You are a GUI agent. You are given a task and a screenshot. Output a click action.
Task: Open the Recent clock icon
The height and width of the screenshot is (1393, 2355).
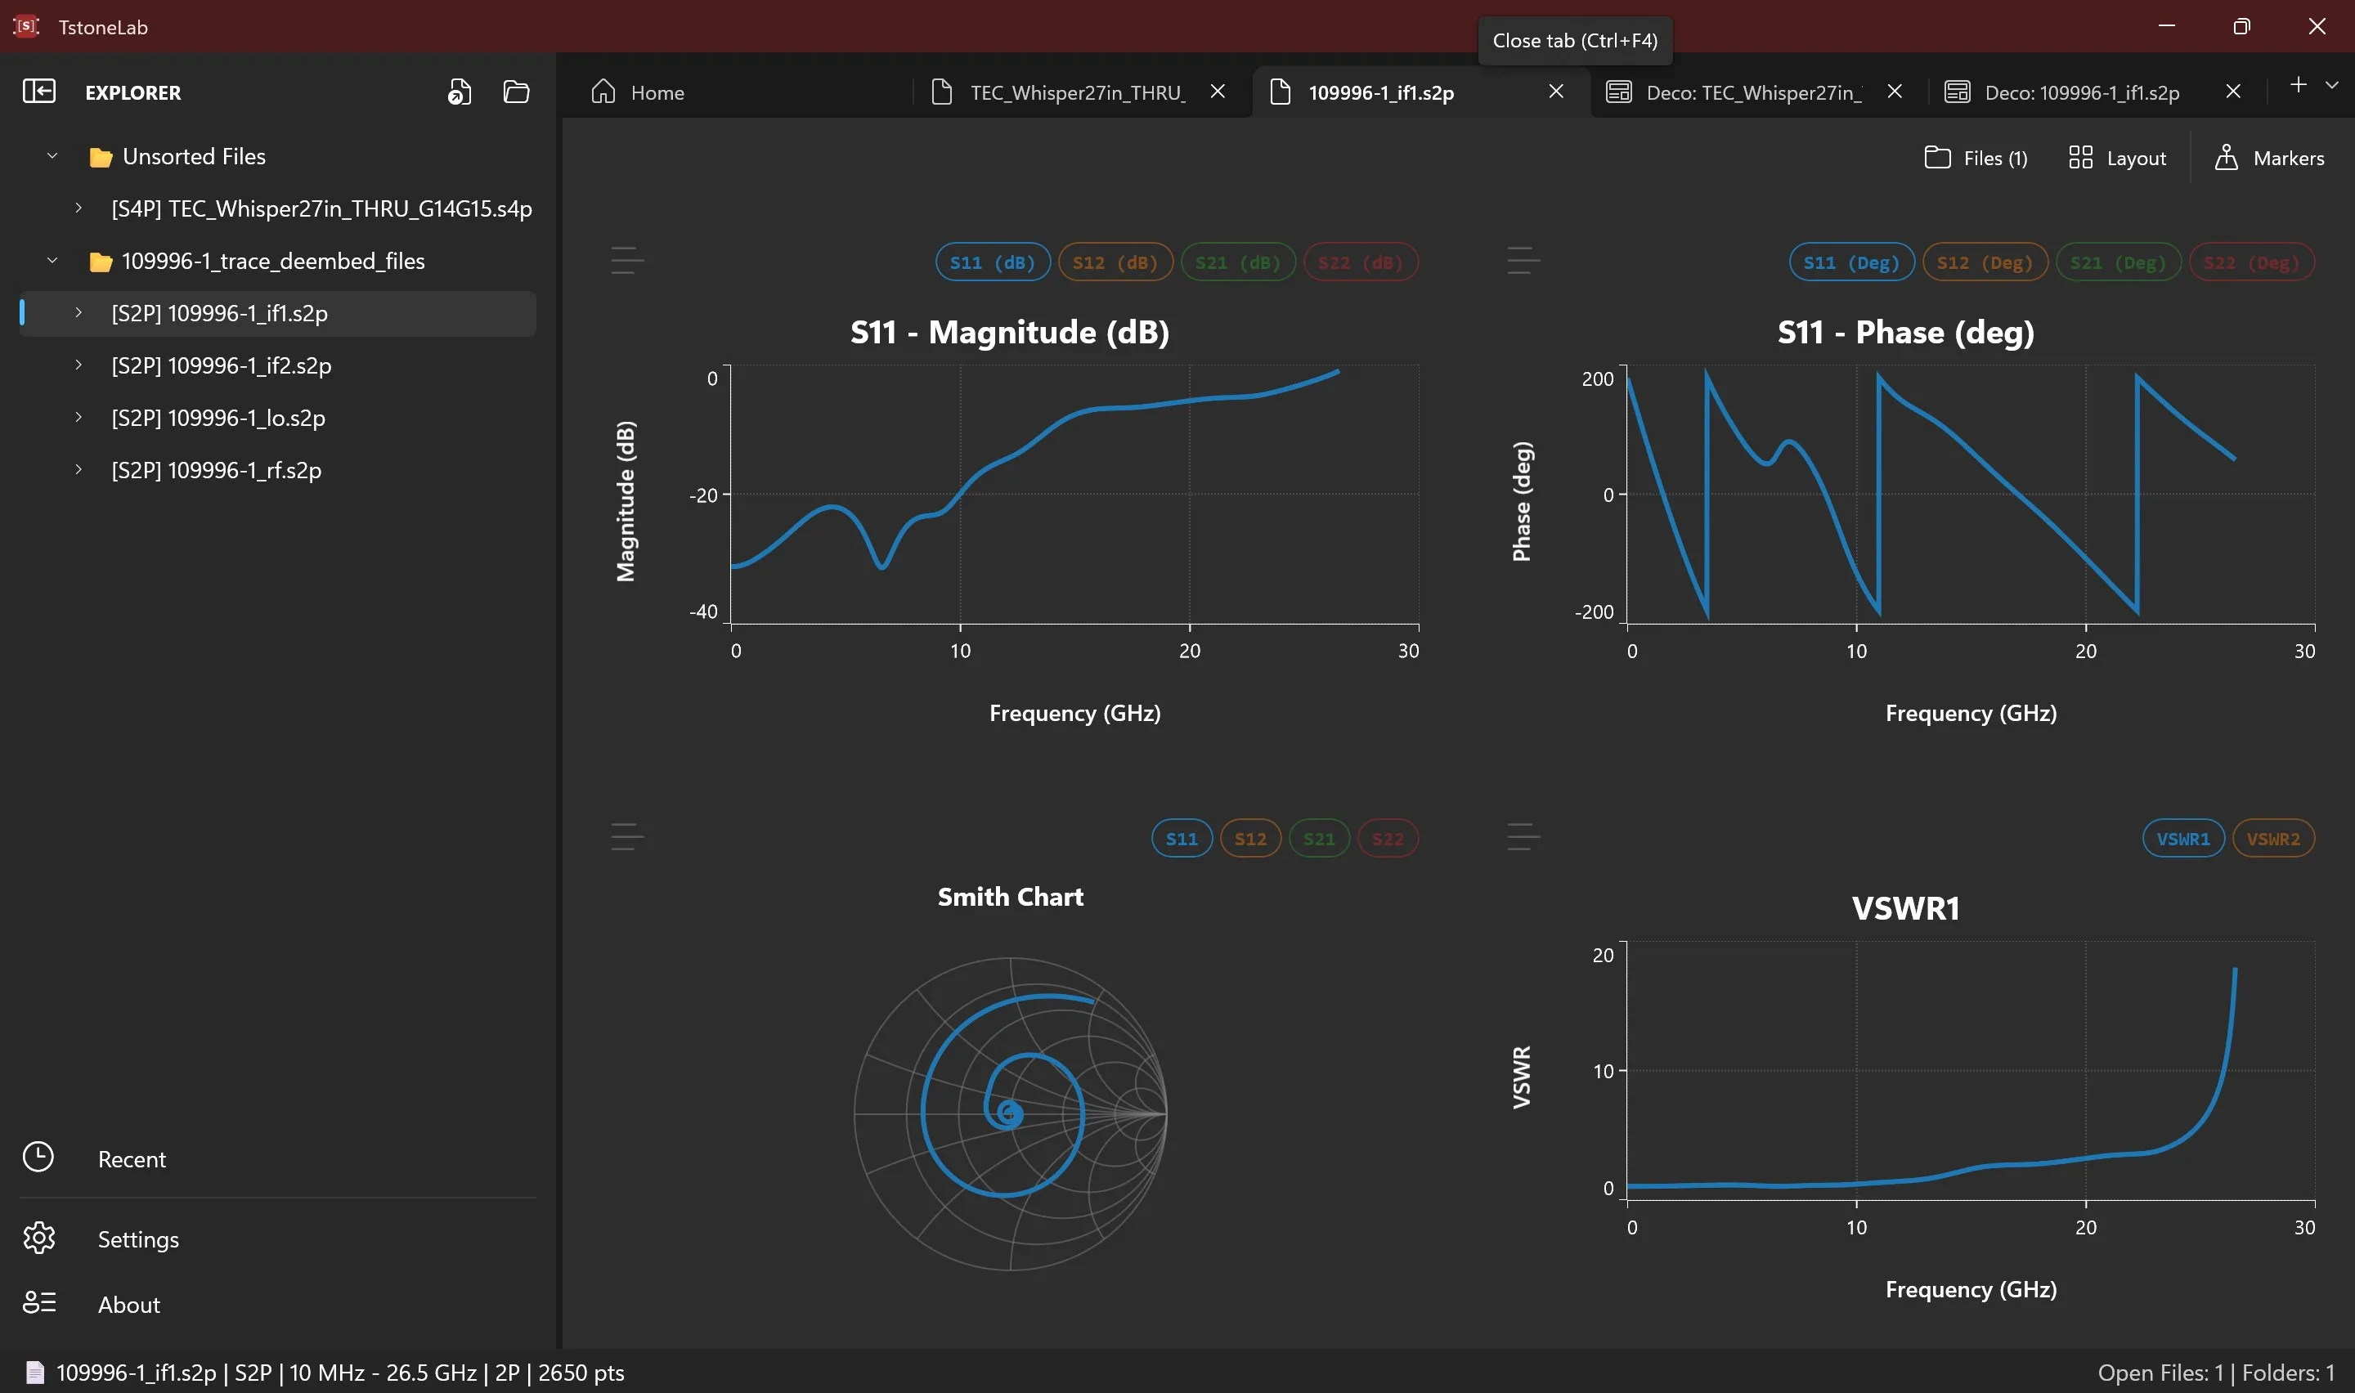[38, 1158]
